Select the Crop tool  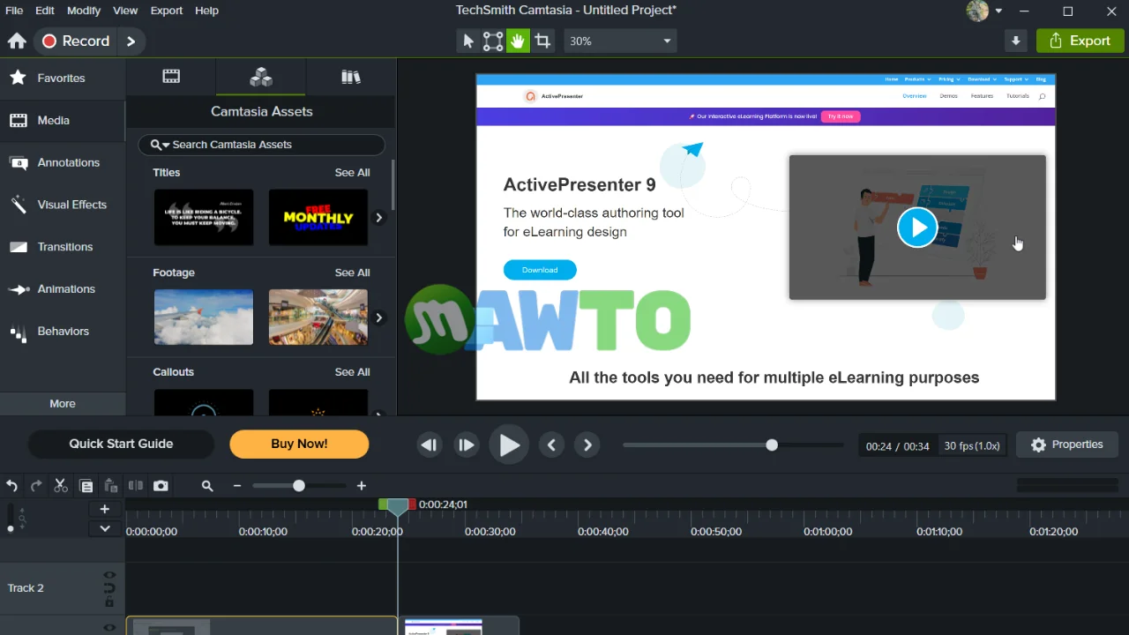[x=542, y=41]
